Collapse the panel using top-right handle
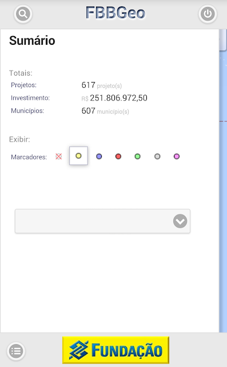Image resolution: width=227 pixels, height=367 pixels. pyautogui.click(x=223, y=40)
